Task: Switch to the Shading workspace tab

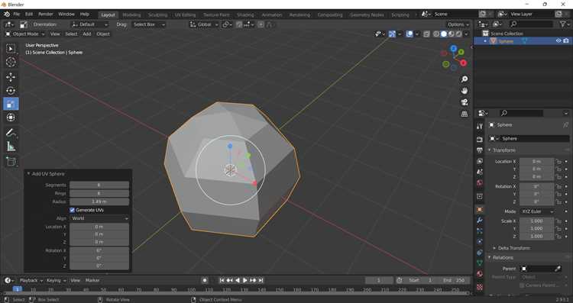Action: (x=245, y=15)
